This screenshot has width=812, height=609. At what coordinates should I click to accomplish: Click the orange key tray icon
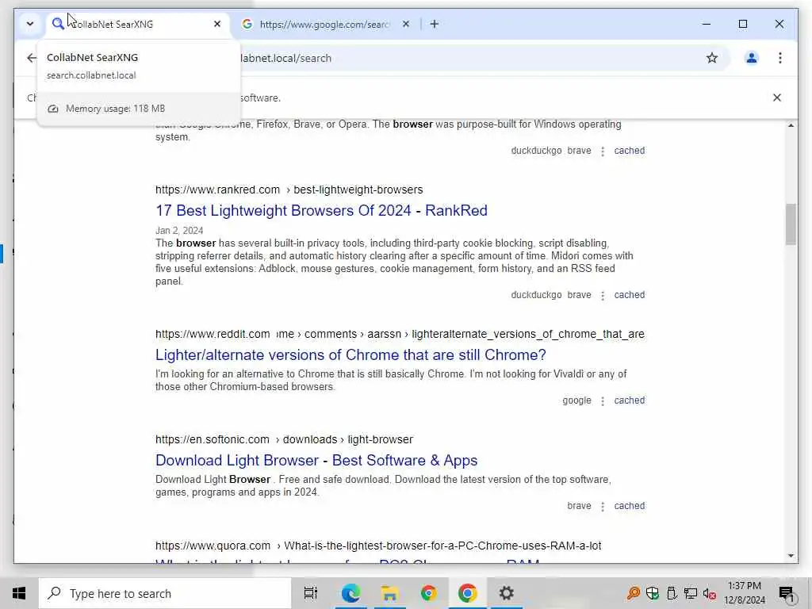pos(634,593)
